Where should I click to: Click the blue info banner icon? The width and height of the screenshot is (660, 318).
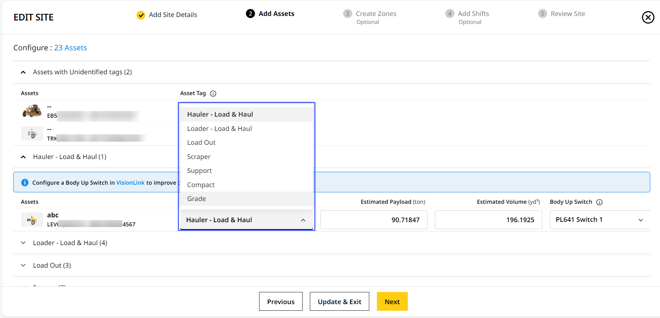click(25, 183)
